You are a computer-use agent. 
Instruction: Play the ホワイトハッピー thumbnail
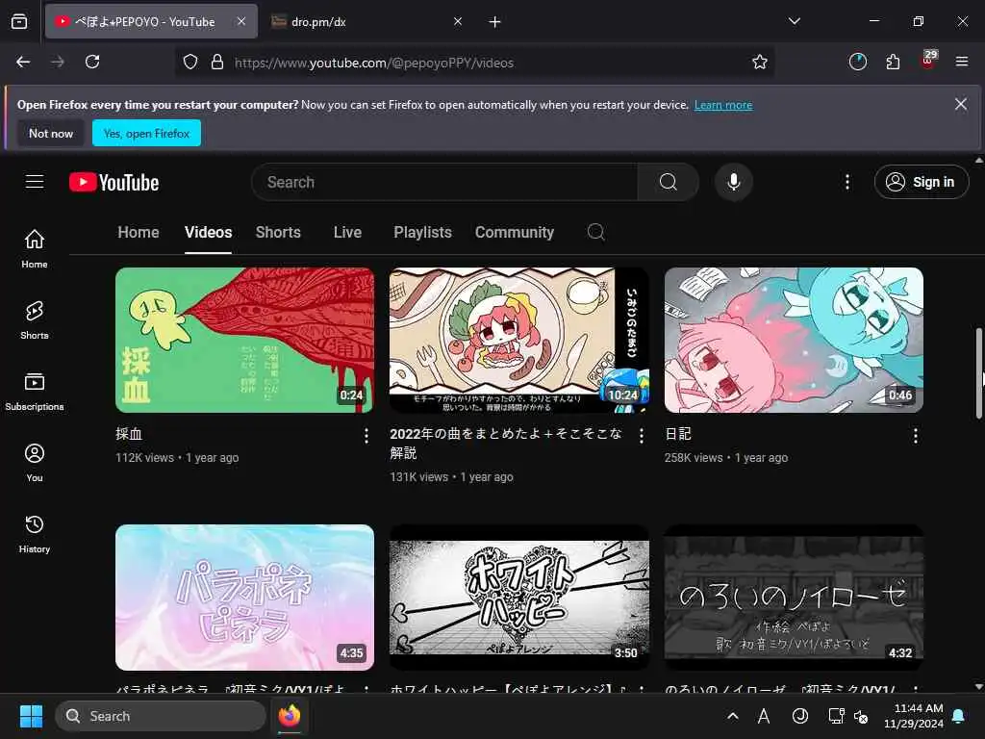[x=519, y=598]
